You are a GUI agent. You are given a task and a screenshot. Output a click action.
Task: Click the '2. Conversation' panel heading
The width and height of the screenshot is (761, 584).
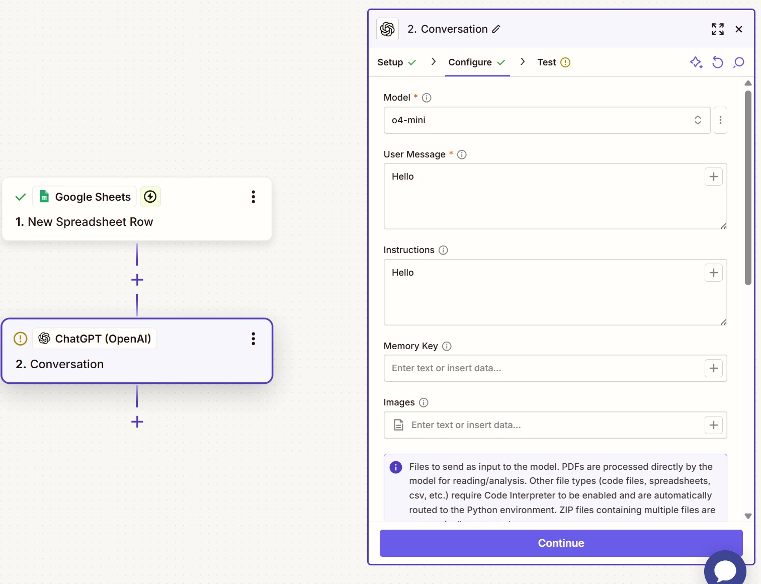[x=447, y=29]
